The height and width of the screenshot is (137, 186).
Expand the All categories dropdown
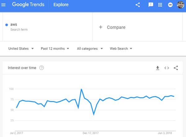(90, 48)
